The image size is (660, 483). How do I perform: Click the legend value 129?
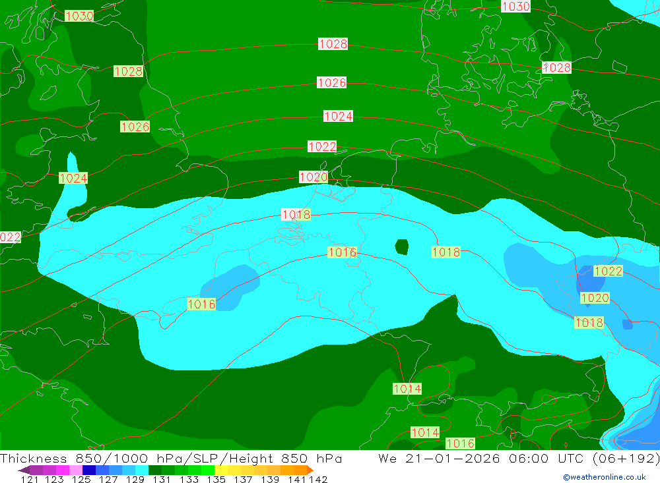coord(135,479)
